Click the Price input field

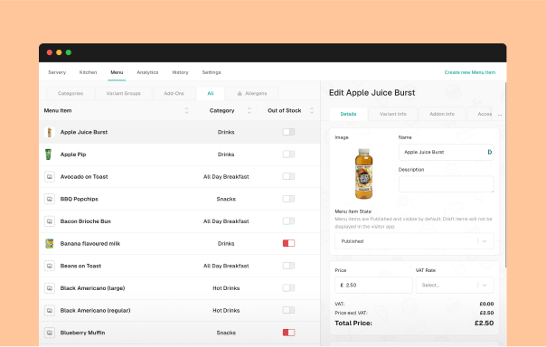pyautogui.click(x=373, y=285)
